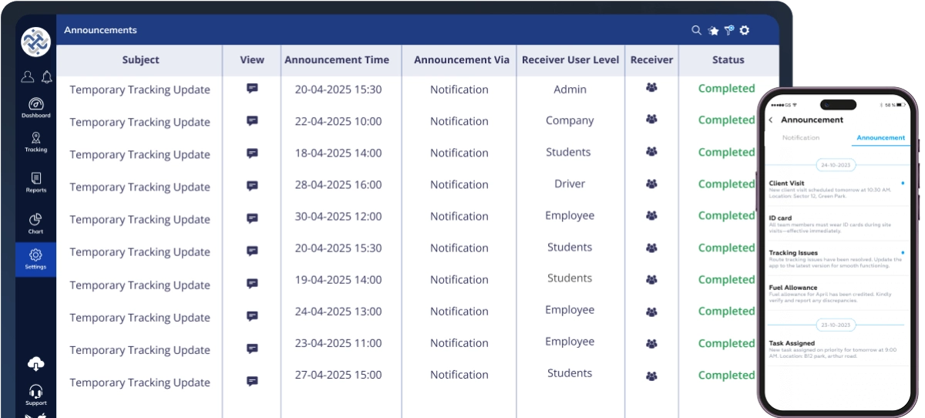
Task: Switch to Notification tab on phone
Action: (x=801, y=138)
